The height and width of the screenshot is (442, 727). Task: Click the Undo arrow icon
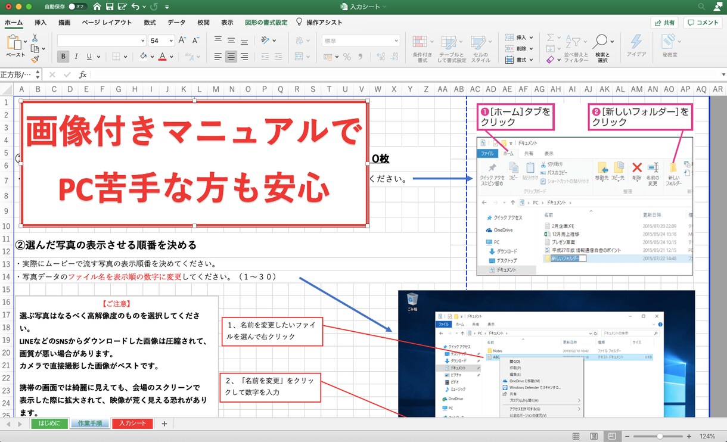tap(135, 7)
